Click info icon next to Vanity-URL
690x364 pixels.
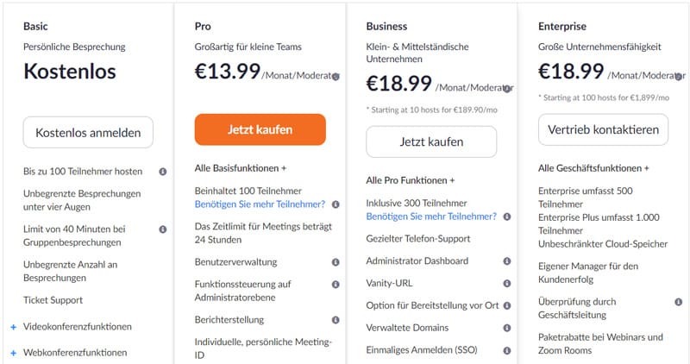click(507, 283)
